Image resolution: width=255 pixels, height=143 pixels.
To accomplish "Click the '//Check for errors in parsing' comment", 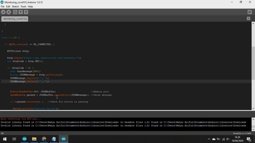I will click(x=68, y=102).
